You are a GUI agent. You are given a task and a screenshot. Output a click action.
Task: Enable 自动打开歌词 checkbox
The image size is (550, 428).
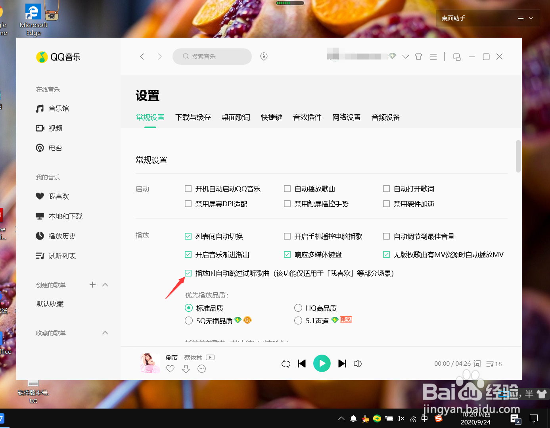click(x=386, y=188)
